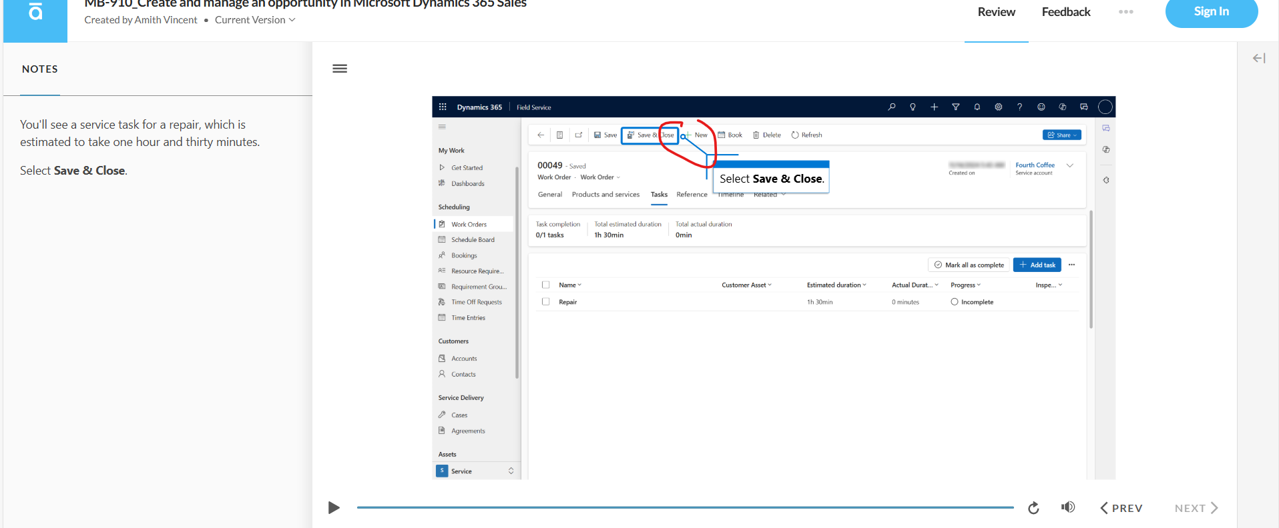Click the Sign In button

[1212, 11]
